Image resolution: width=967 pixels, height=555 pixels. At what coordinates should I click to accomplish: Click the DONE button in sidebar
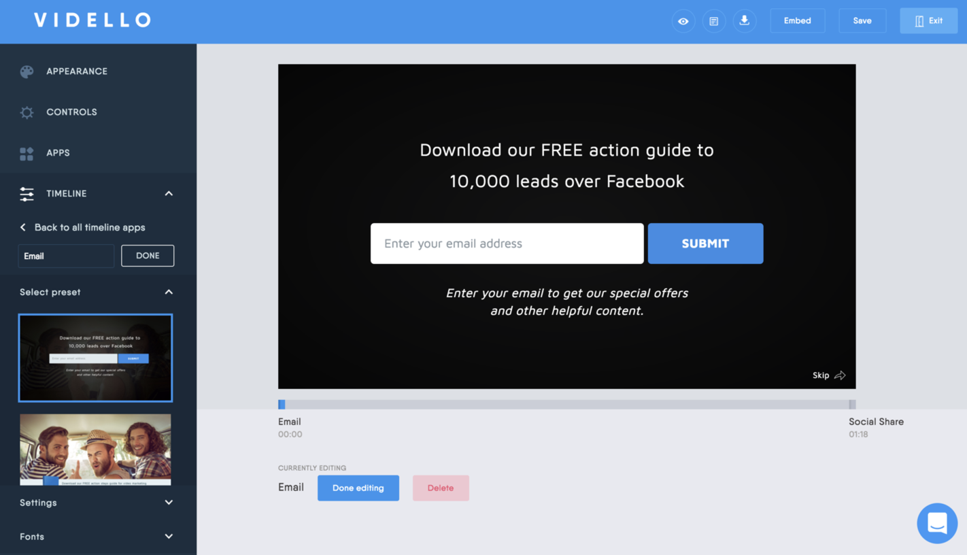coord(148,256)
